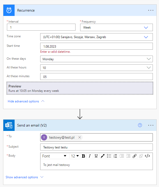Open the Font family dropdown
This screenshot has height=187, width=159.
(x=54, y=156)
